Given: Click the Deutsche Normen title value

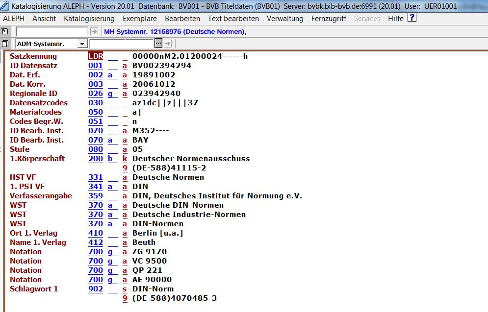Looking at the screenshot, I should pos(168,177).
